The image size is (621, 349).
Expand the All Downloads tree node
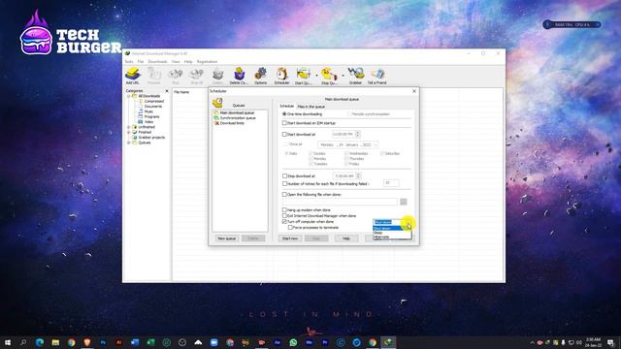click(129, 96)
